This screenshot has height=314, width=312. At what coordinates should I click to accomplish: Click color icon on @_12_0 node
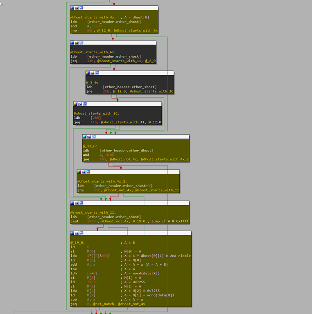click(x=84, y=137)
